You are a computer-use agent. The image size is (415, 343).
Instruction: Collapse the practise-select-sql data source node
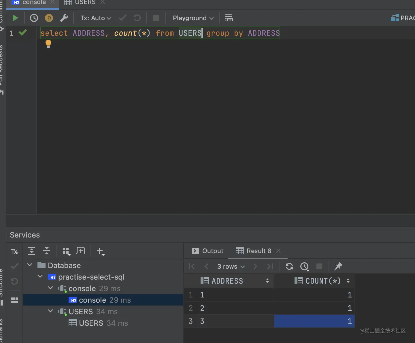click(40, 276)
